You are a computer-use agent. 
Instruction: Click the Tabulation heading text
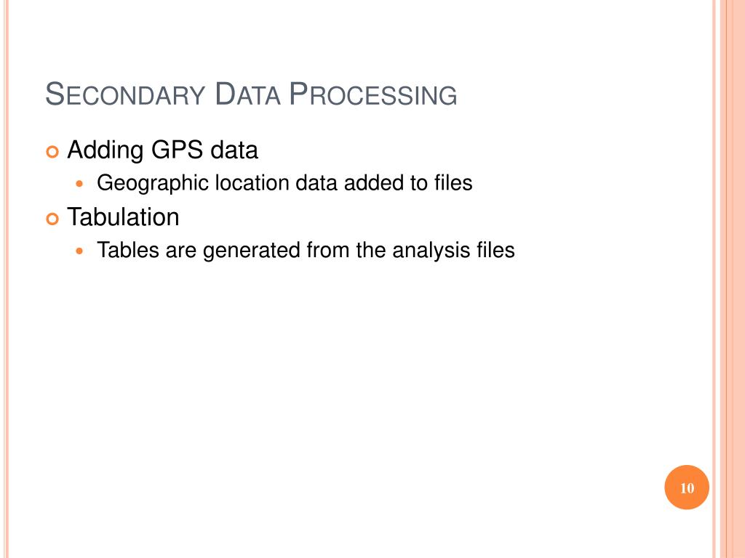(x=123, y=217)
